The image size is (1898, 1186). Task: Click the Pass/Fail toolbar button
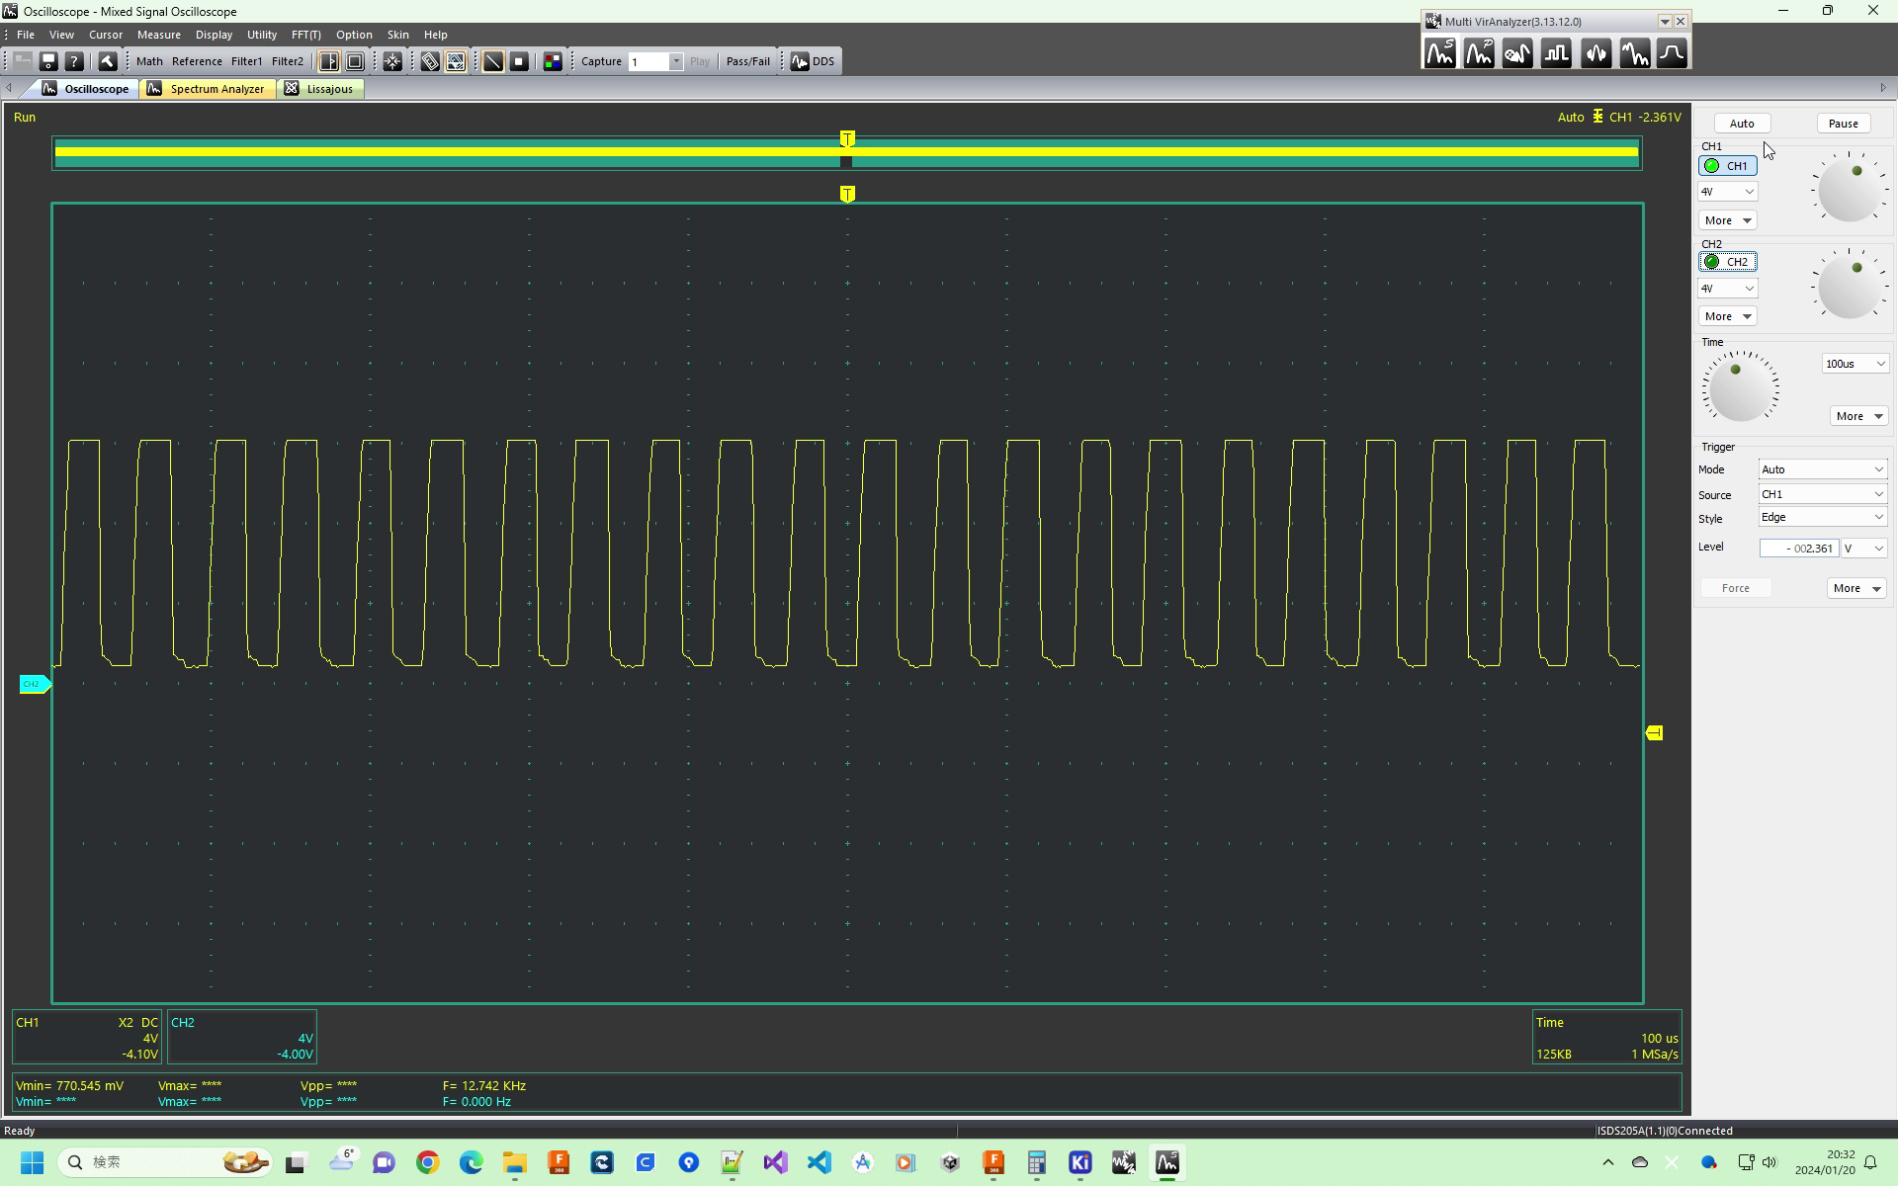(x=747, y=61)
